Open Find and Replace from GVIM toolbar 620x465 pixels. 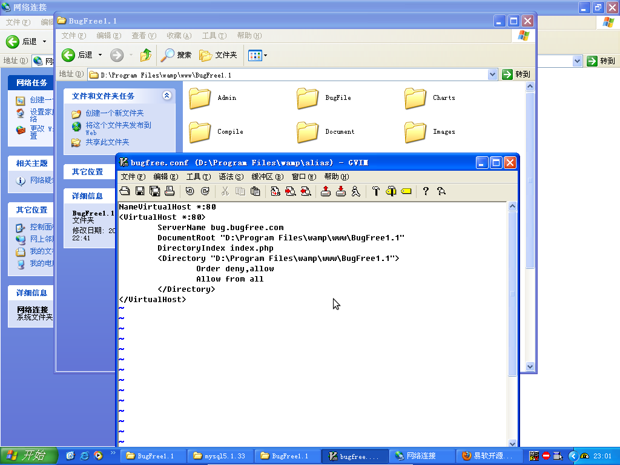(x=275, y=191)
